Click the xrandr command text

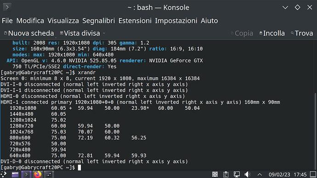pos(87,72)
